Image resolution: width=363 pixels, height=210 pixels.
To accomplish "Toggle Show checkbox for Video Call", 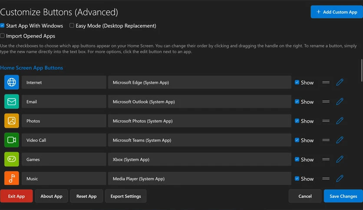I will click(x=297, y=140).
